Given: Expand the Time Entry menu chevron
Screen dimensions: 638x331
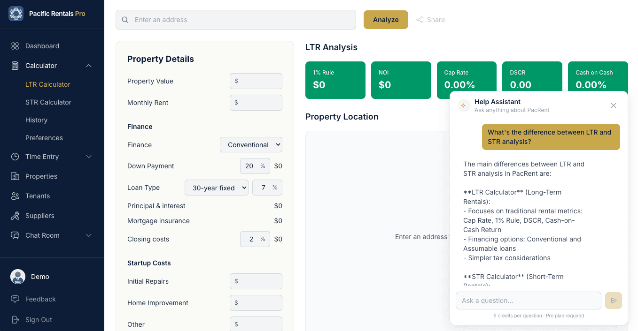Looking at the screenshot, I should [x=89, y=157].
